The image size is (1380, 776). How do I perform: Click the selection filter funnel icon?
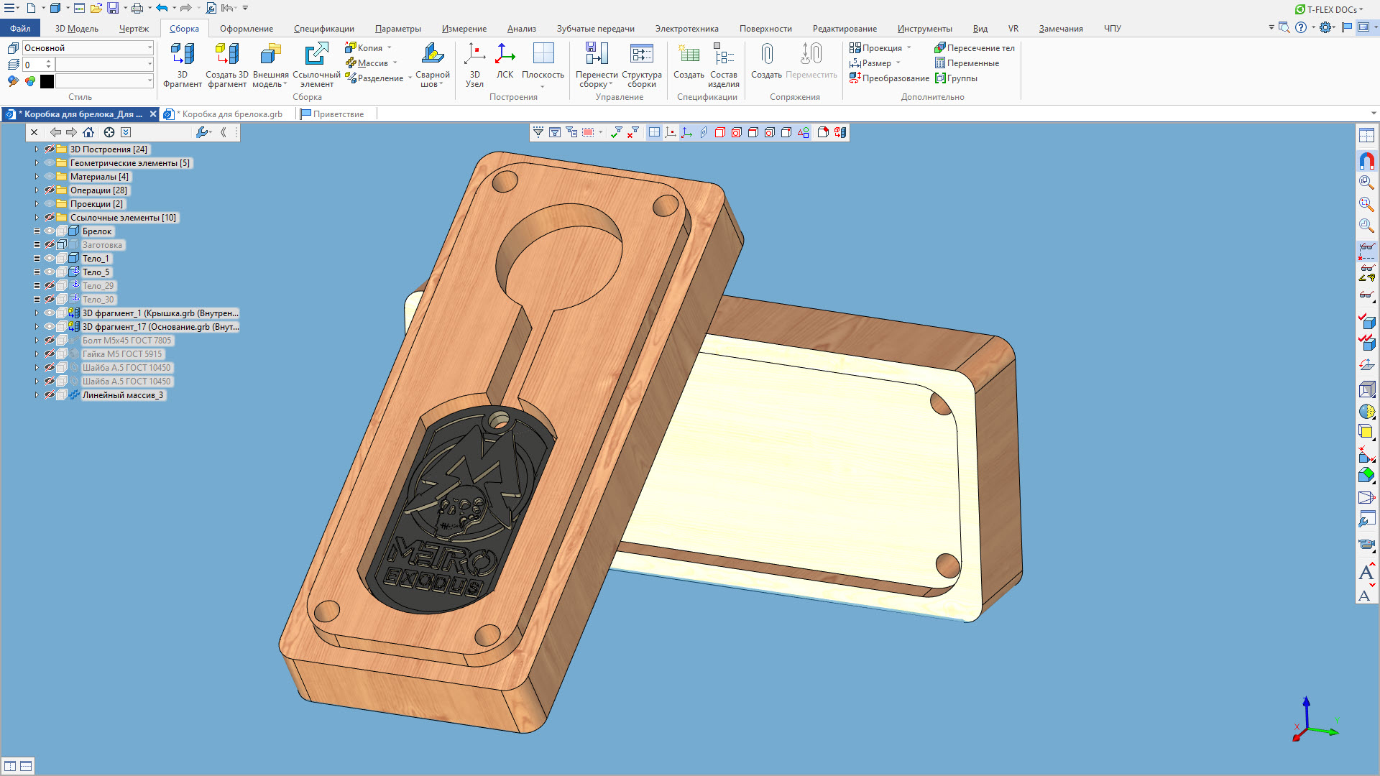pyautogui.click(x=538, y=132)
